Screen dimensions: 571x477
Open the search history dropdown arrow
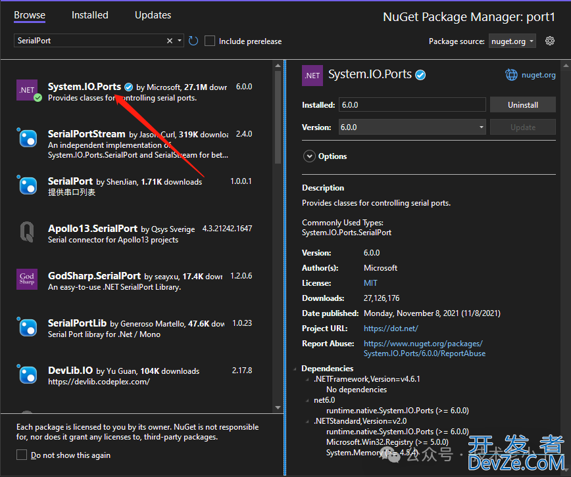coord(180,41)
